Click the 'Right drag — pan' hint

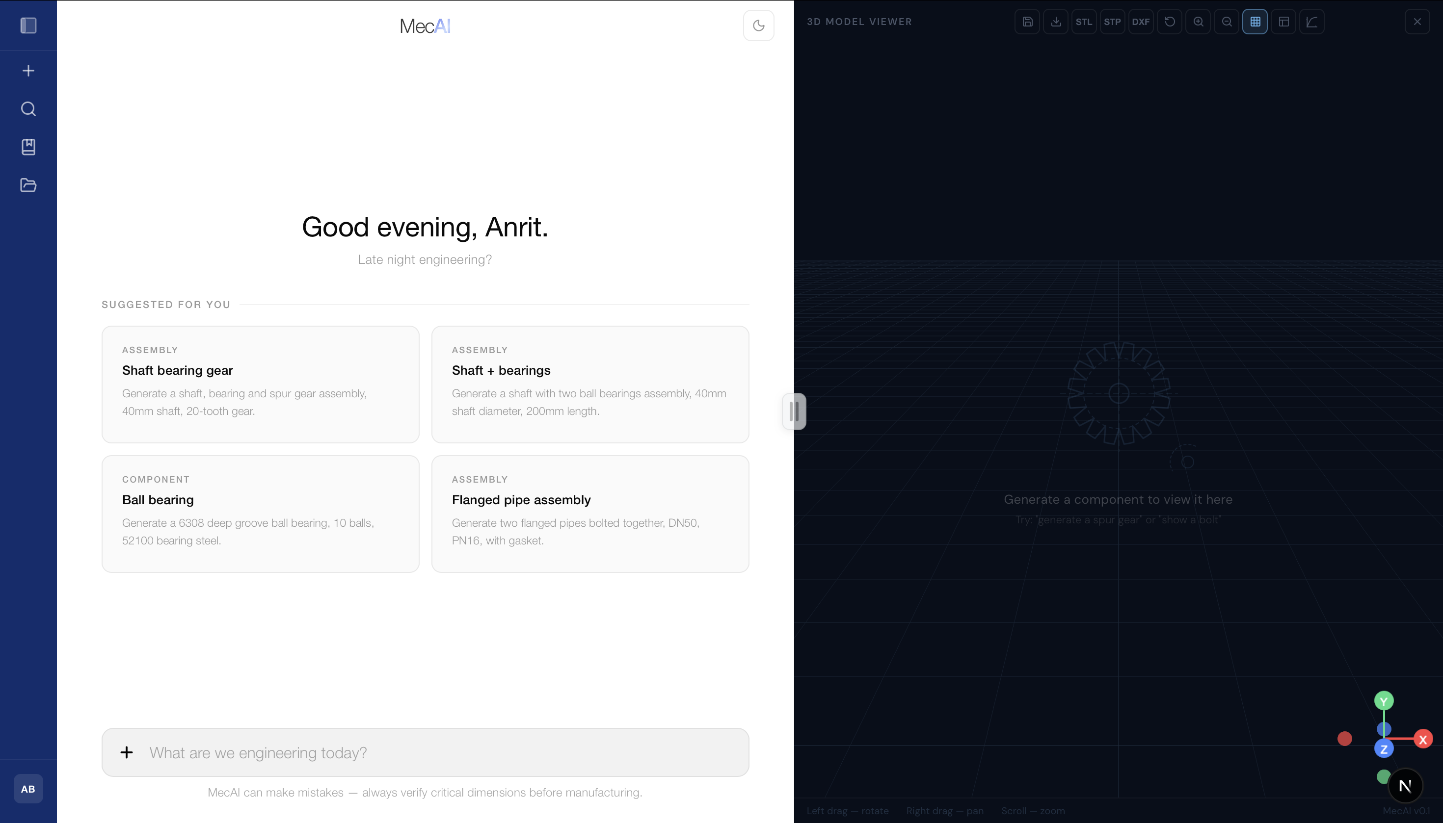[x=945, y=811]
